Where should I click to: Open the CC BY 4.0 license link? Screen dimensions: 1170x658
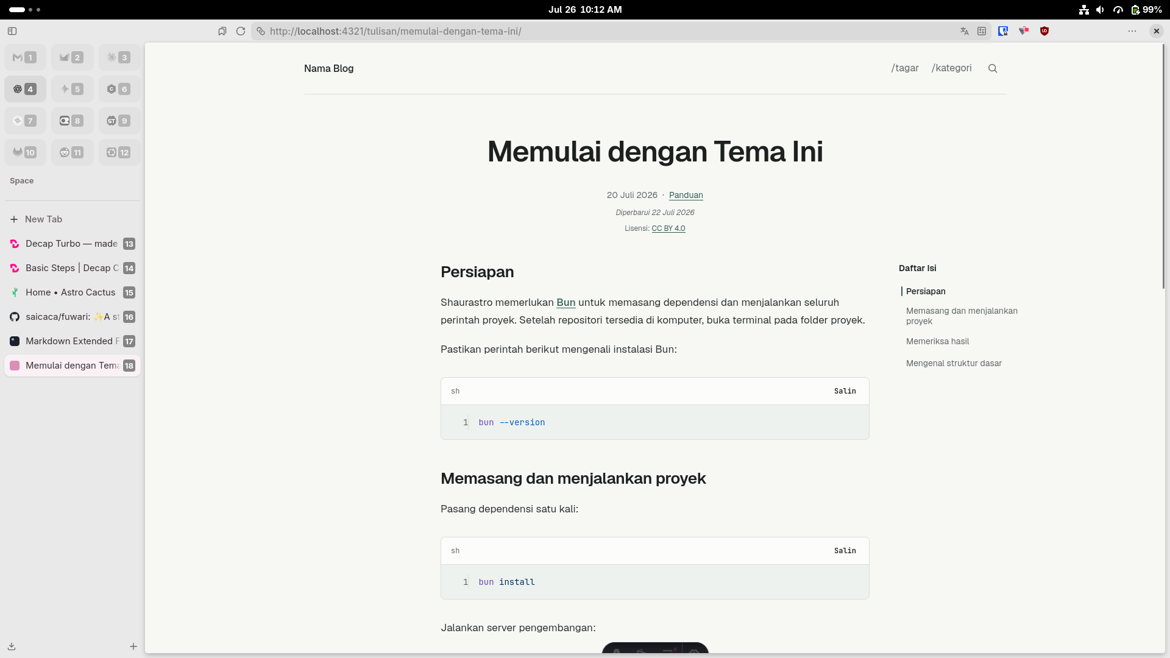(x=668, y=228)
